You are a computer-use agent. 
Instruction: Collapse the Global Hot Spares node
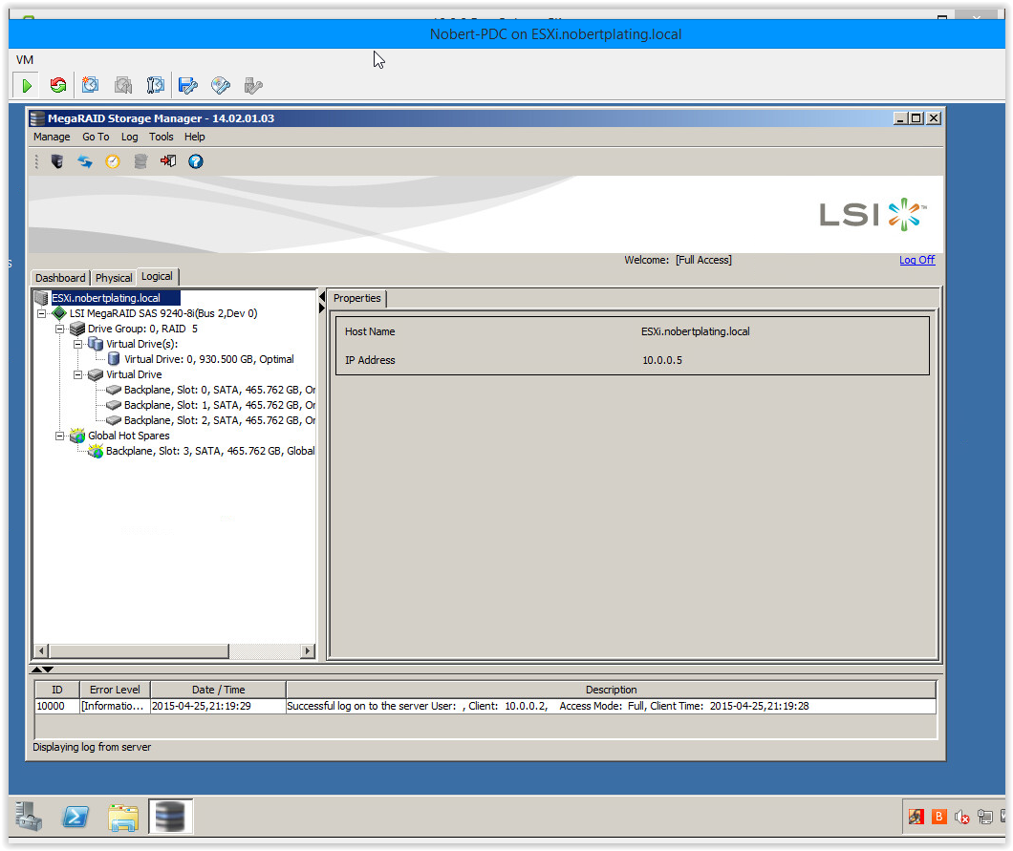59,436
